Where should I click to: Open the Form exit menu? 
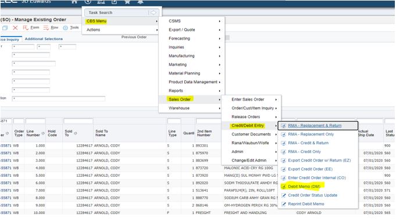(31, 27)
